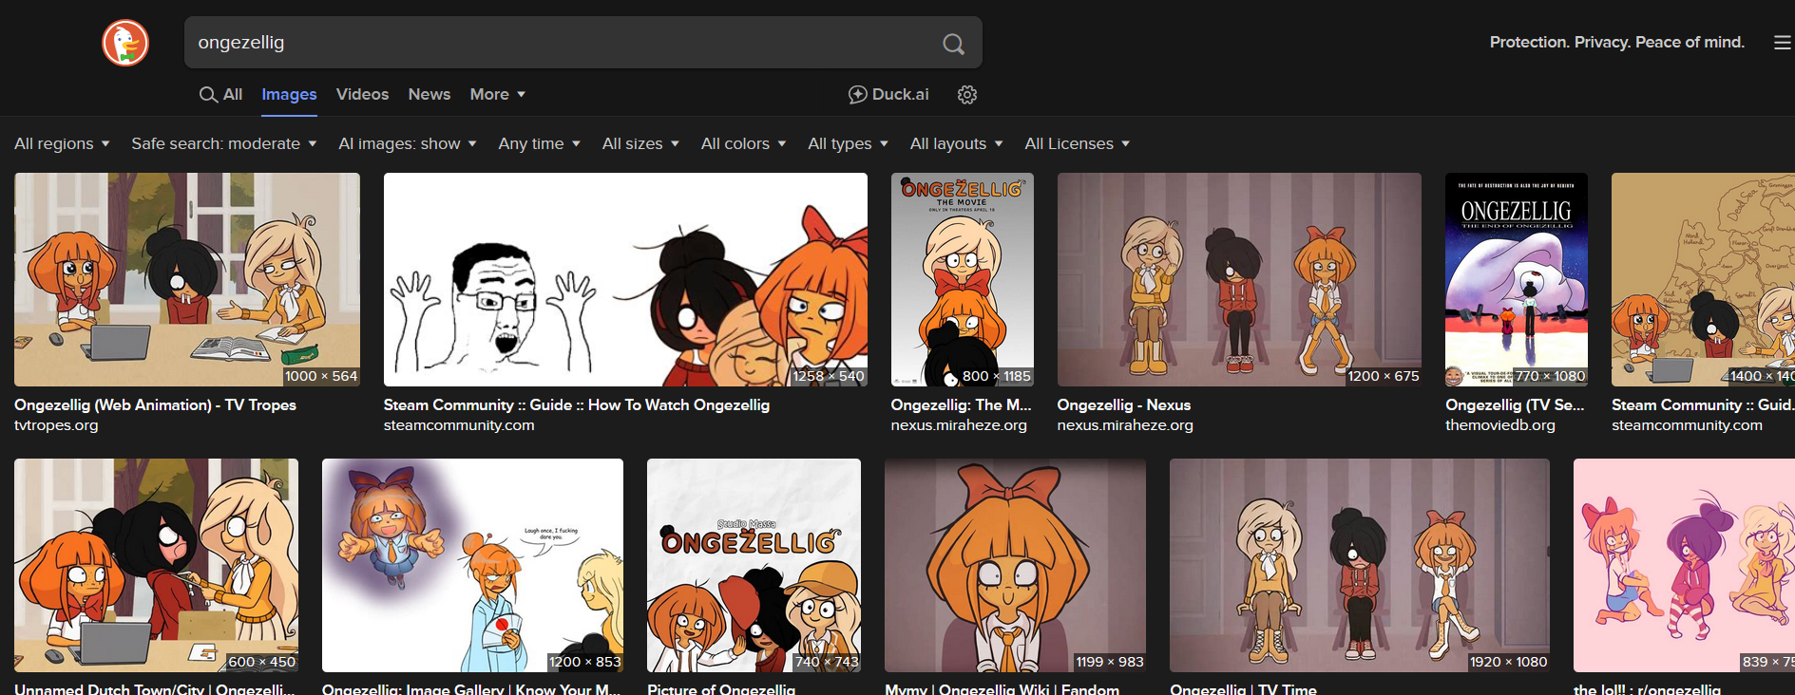The width and height of the screenshot is (1795, 695).
Task: Open Duck.ai chat
Action: coord(888,94)
